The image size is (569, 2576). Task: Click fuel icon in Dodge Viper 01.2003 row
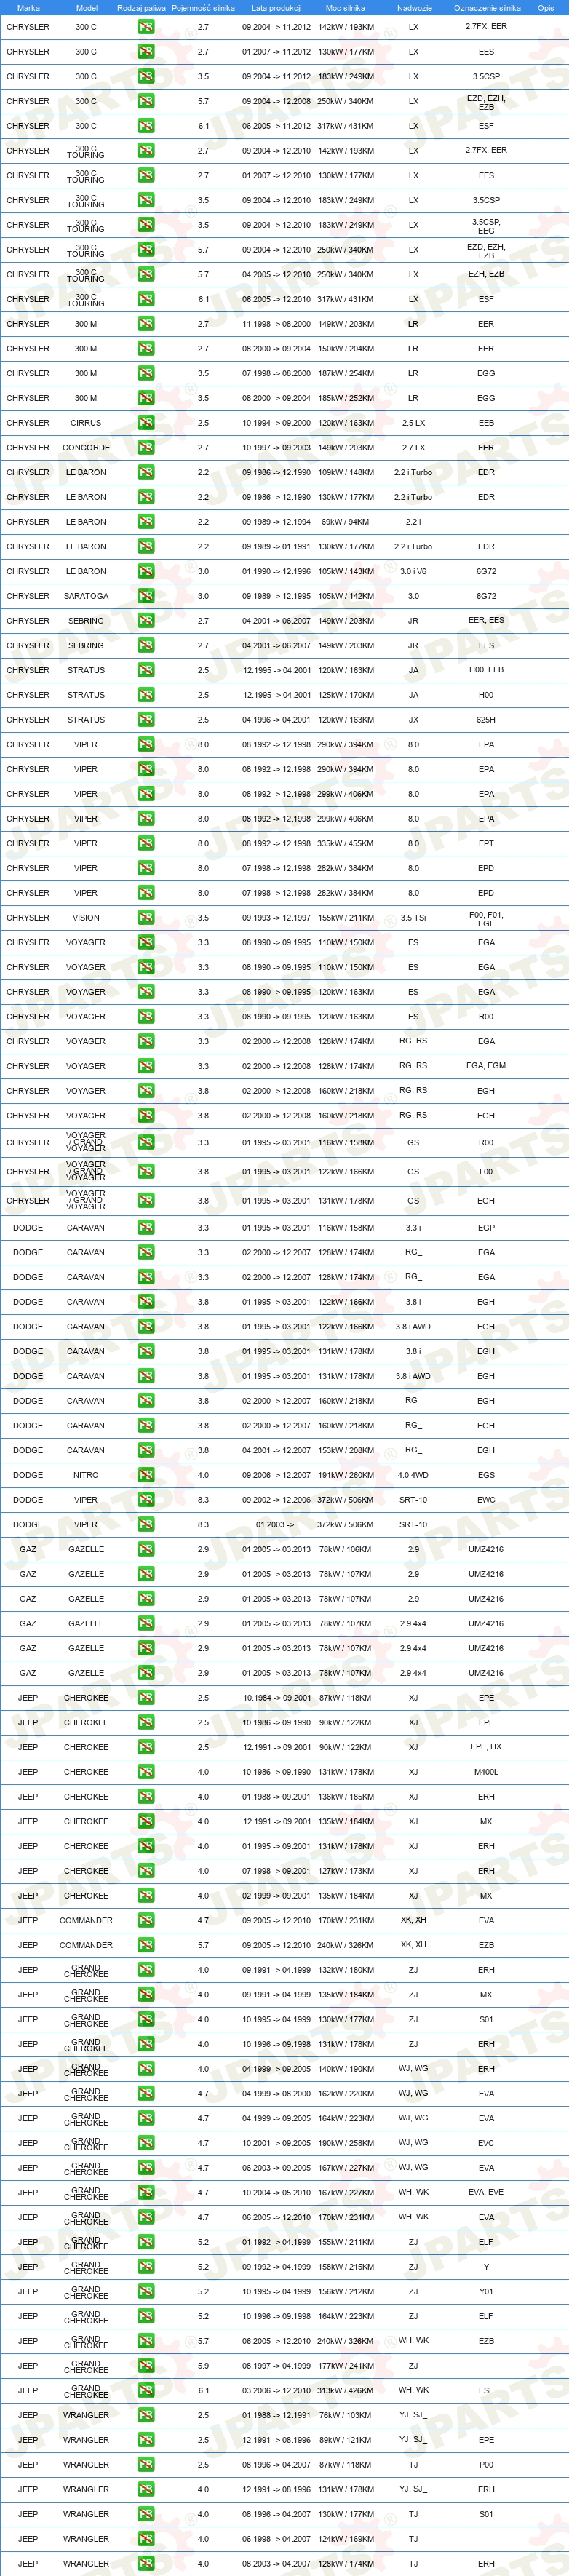(146, 1525)
